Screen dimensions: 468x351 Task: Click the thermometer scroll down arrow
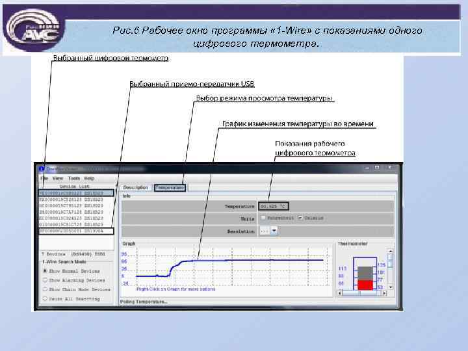click(x=390, y=287)
